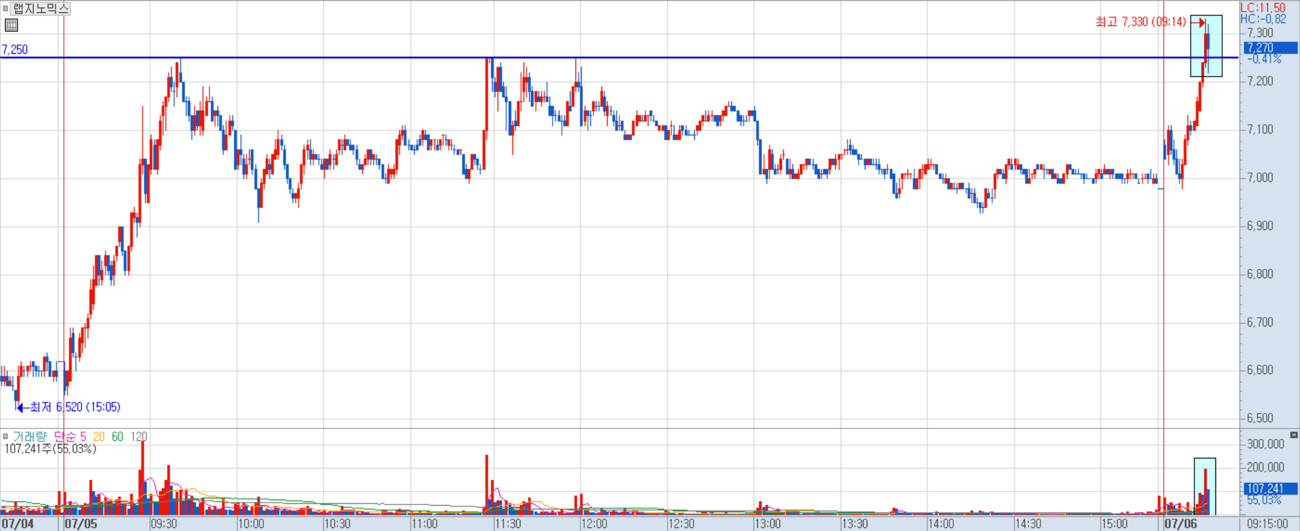The width and height of the screenshot is (1300, 531).
Task: Click the small square before 거래량
Action: 5,436
